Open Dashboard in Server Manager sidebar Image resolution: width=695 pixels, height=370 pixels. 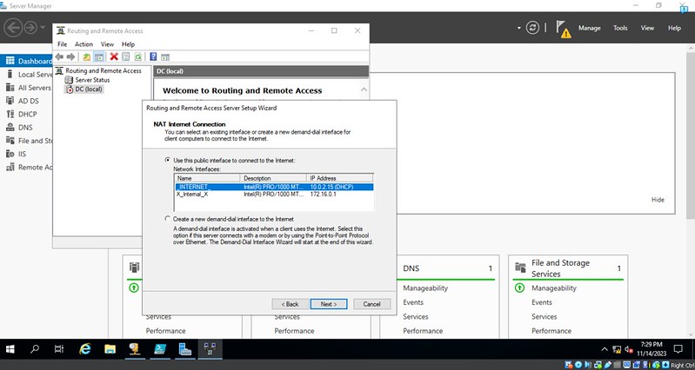(x=26, y=61)
